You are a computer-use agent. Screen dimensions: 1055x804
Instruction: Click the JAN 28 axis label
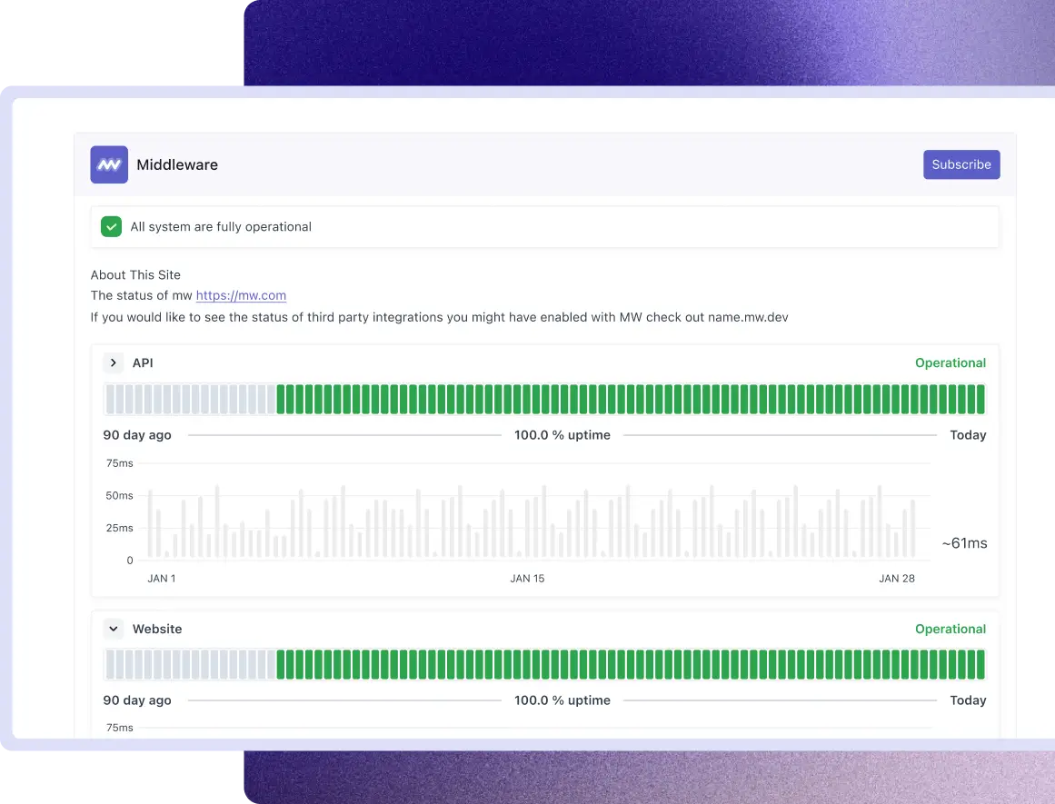897,579
